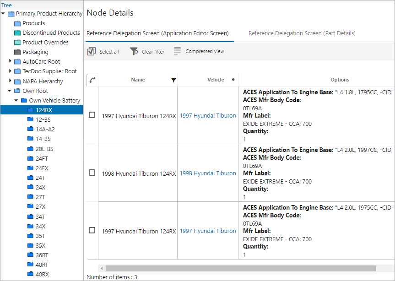The image size is (395, 281).
Task: Select the 24FX tree node
Action: [x=42, y=168]
